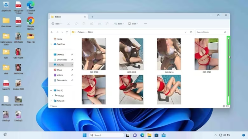Switch to large thumbnails view icon
Viewport: 248px width, 139px height.
(227, 106)
